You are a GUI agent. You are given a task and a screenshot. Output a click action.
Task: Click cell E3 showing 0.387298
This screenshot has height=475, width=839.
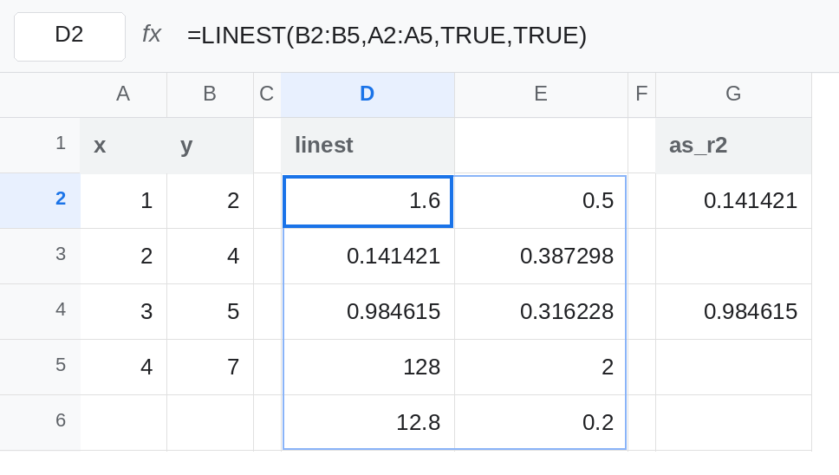tap(541, 257)
